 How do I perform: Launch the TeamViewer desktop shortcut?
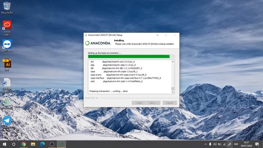[7, 46]
